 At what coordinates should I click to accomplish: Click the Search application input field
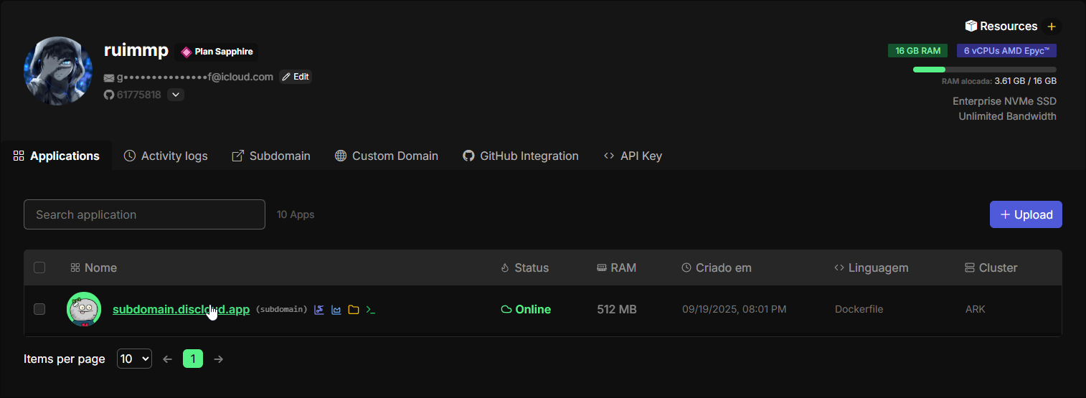(x=144, y=214)
